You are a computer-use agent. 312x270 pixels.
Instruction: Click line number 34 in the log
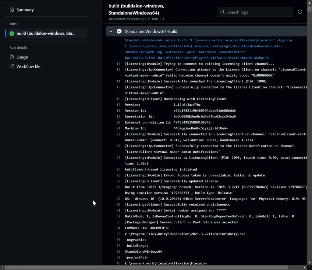point(118,228)
